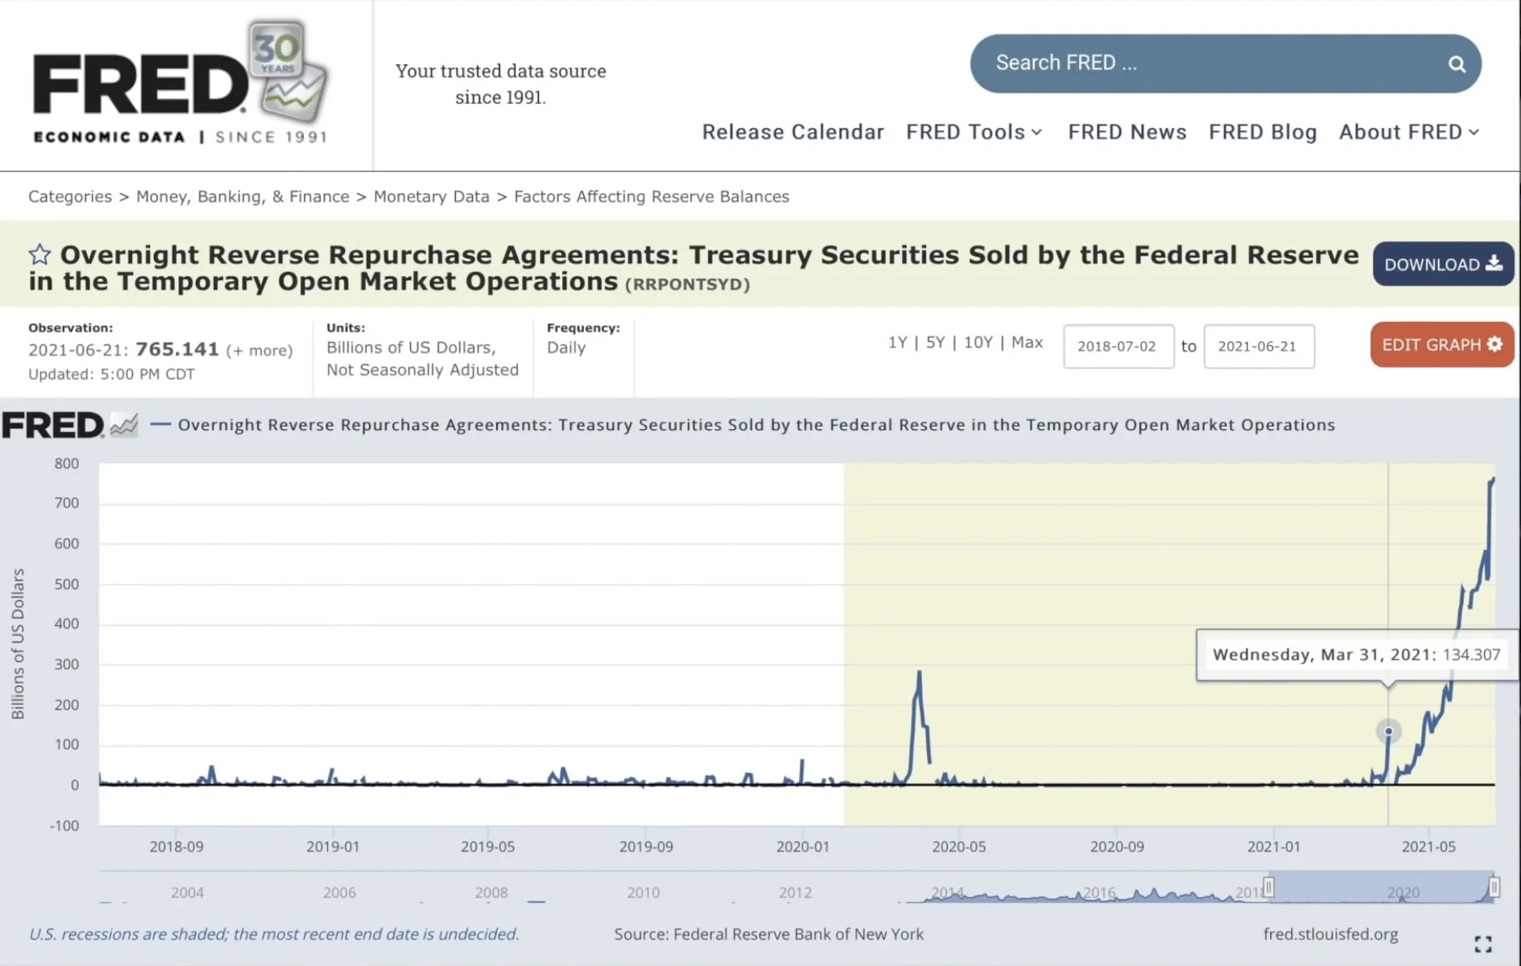Click the '(+ more)' observations link
The image size is (1521, 966).
[x=259, y=350]
